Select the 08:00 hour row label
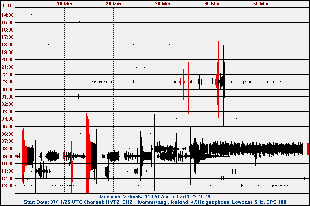Viewport: 310px width, 206px height. click(x=8, y=149)
